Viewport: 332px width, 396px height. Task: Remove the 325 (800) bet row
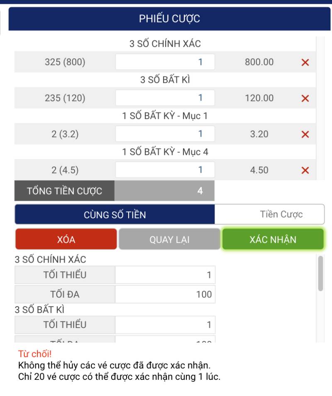click(x=305, y=63)
